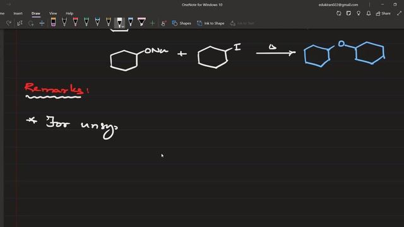This screenshot has width=404, height=227.
Task: Choose the Lasso Select tool
Action: 31,23
